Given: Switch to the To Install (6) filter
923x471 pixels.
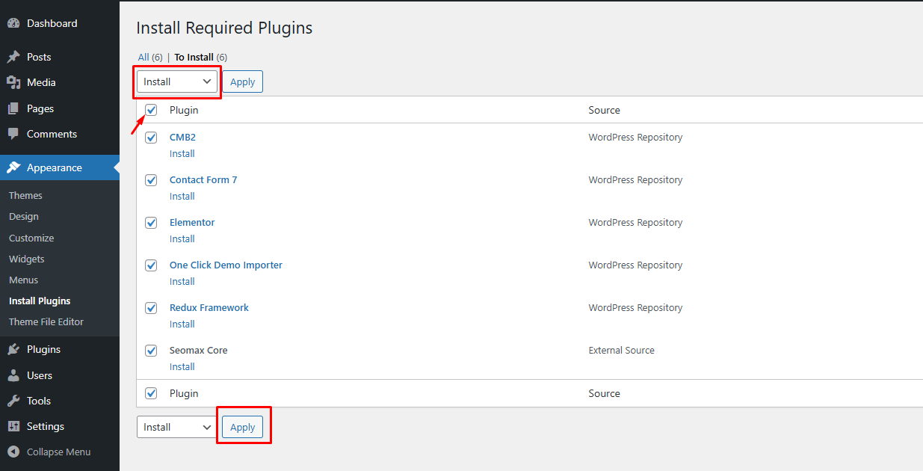Looking at the screenshot, I should [201, 57].
